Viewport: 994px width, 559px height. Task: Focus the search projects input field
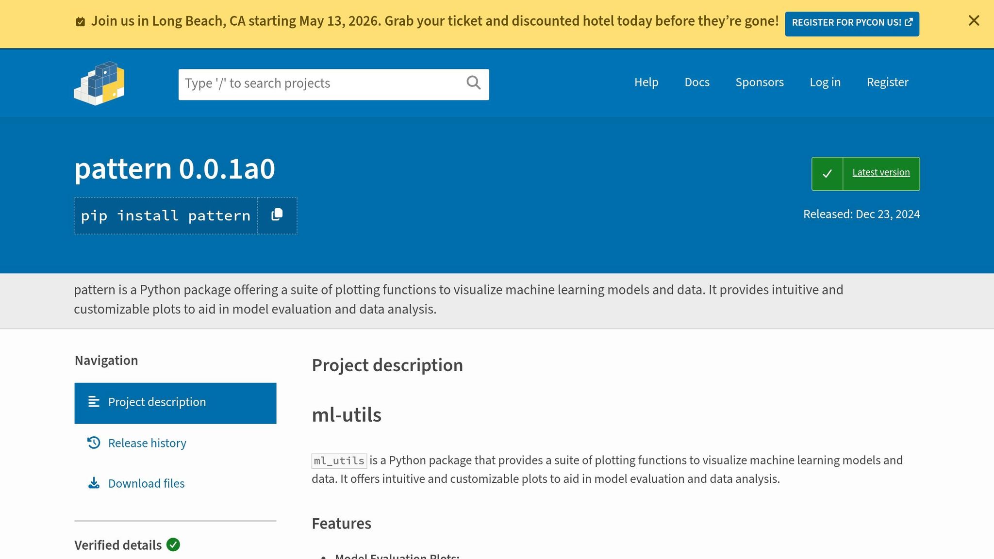coord(320,84)
